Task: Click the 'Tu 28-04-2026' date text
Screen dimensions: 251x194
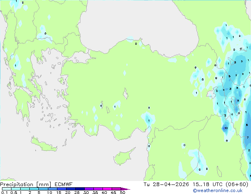Action: [166, 184]
